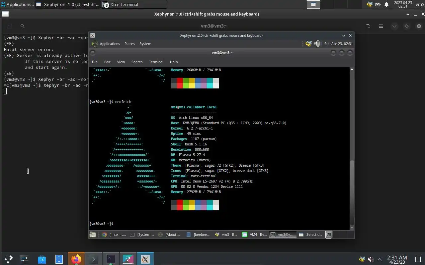Open the volume speaker in MATE panel

click(x=317, y=44)
